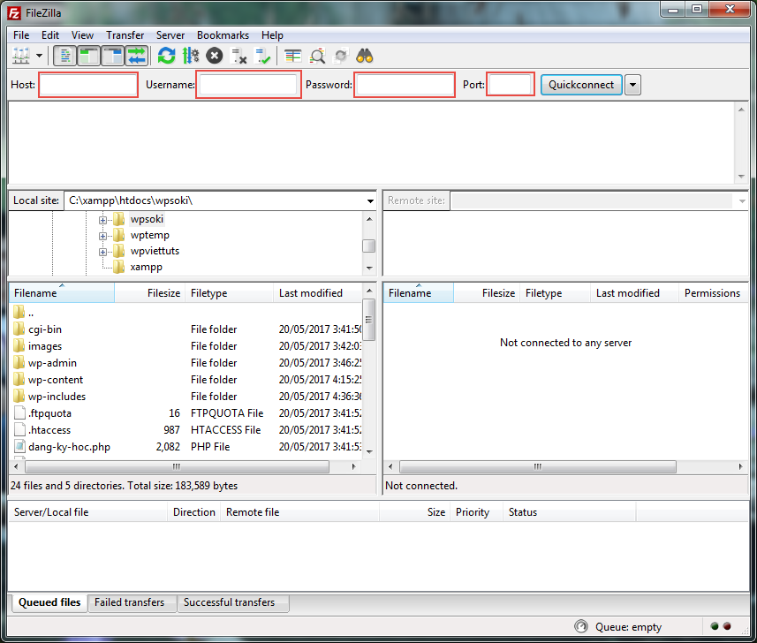
Task: Focus the Port input field
Action: (x=511, y=84)
